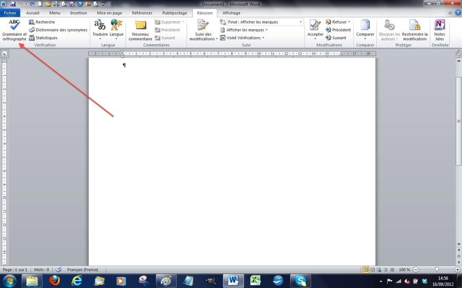
Task: Expand the Final : Afficher les marques dropdown
Action: [x=301, y=22]
